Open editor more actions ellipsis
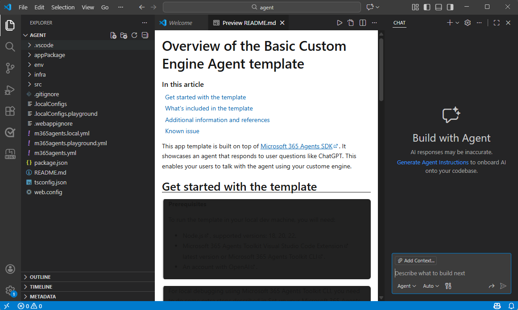This screenshot has width=518, height=310. 374,23
